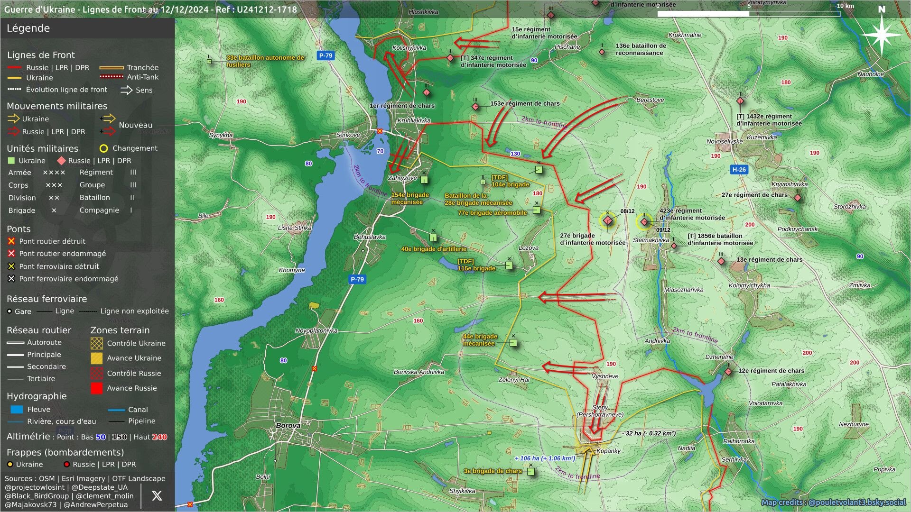Click the 1er régiment de chars diamond

[x=427, y=92]
